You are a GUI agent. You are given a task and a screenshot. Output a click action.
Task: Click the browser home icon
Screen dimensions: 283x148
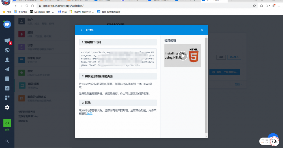(x=33, y=6)
